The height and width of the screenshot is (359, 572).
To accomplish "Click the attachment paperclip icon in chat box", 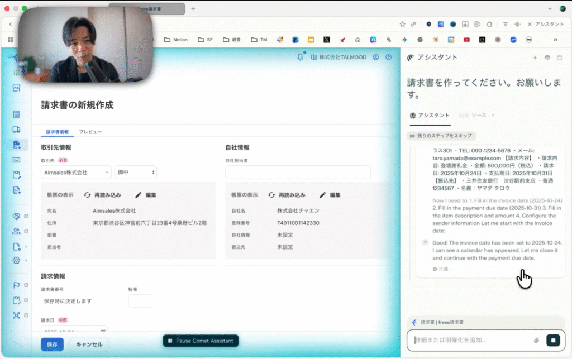I will coord(536,340).
